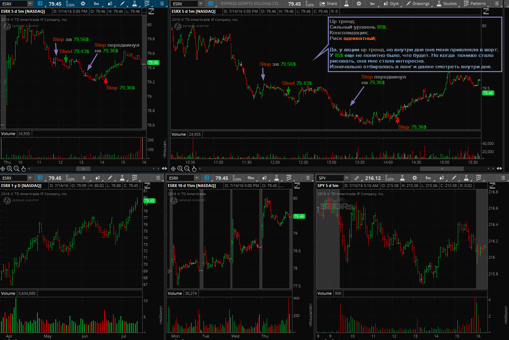Toggle crosshair cursor under ESRX 1m chart
Image resolution: width=509 pixels, height=340 pixels.
point(173,169)
